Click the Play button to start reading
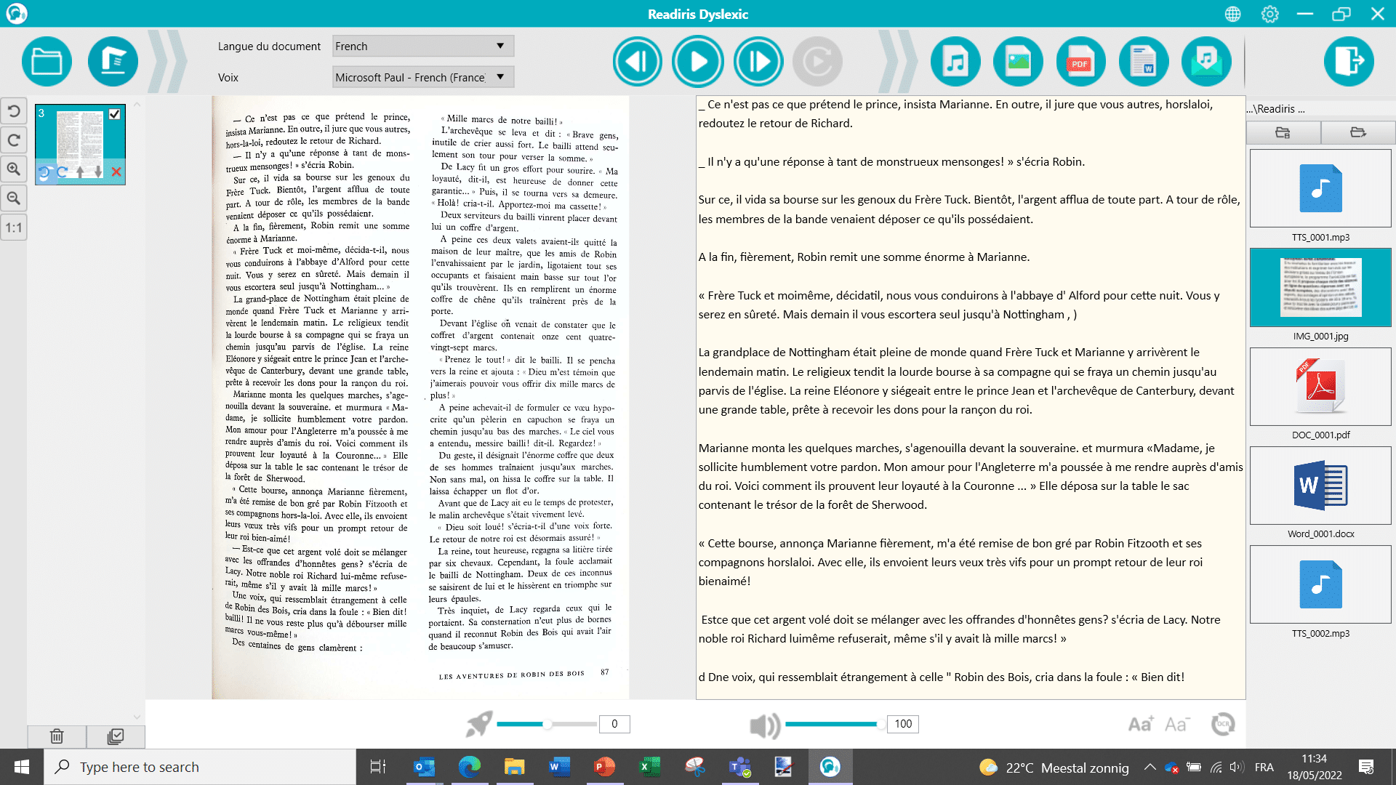The height and width of the screenshot is (785, 1396). pos(697,60)
